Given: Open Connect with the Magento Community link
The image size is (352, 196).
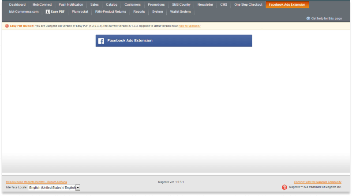Looking at the screenshot, I should pos(318,182).
